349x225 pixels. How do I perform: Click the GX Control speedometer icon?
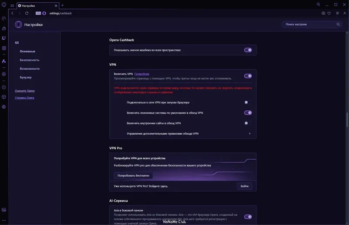(x=4, y=19)
